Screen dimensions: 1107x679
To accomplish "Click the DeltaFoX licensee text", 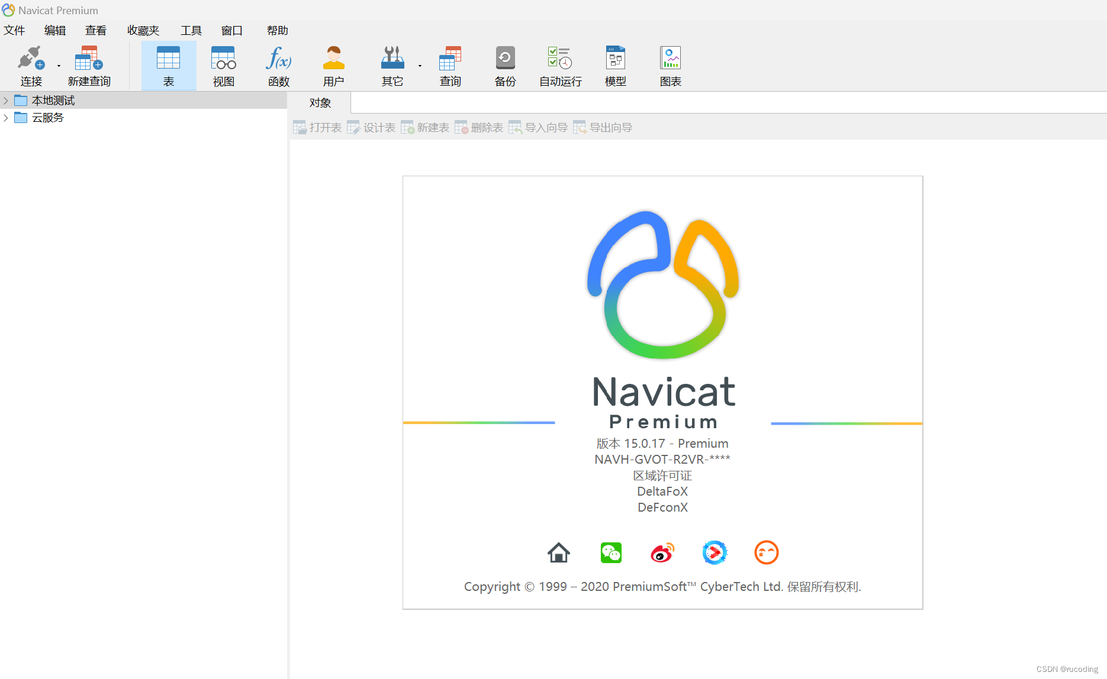I will coord(662,491).
